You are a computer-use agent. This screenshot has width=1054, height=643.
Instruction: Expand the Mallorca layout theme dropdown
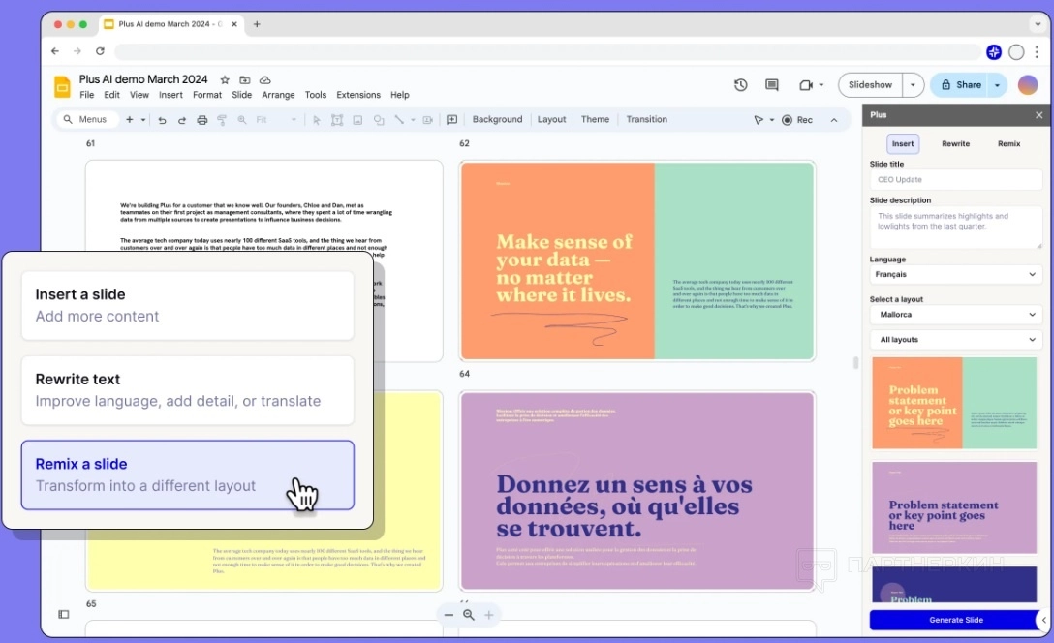pos(955,315)
